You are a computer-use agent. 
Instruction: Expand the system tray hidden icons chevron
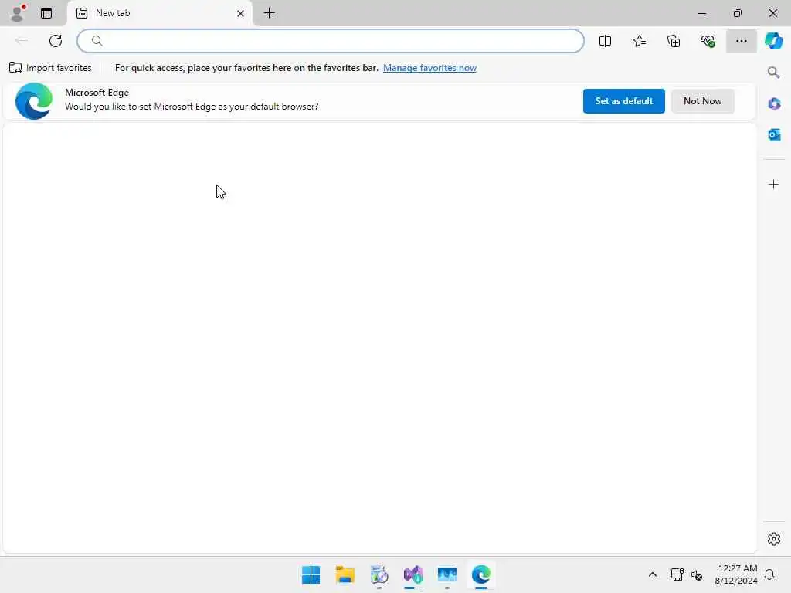(652, 574)
